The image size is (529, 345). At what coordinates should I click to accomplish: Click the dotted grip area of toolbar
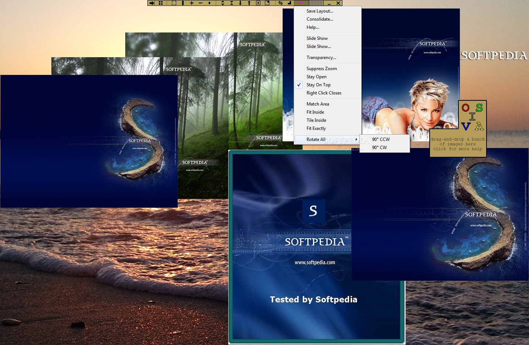point(316,3)
